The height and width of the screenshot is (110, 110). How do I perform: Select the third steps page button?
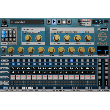coord(10,88)
